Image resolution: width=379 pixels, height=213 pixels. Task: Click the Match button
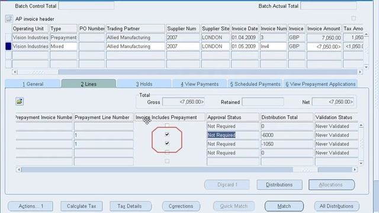(x=284, y=206)
